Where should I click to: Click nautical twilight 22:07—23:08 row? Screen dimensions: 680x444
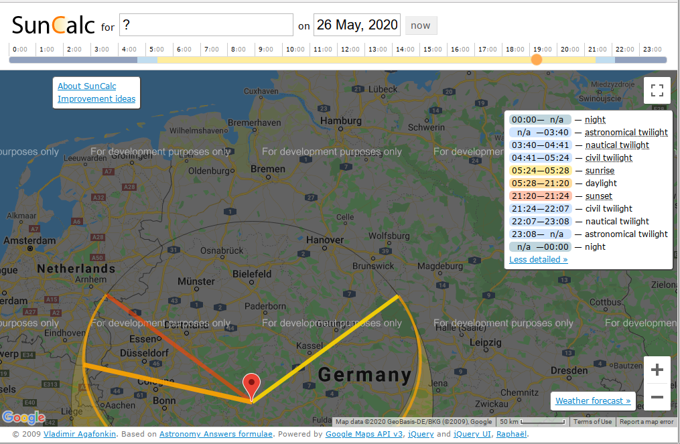click(x=579, y=221)
